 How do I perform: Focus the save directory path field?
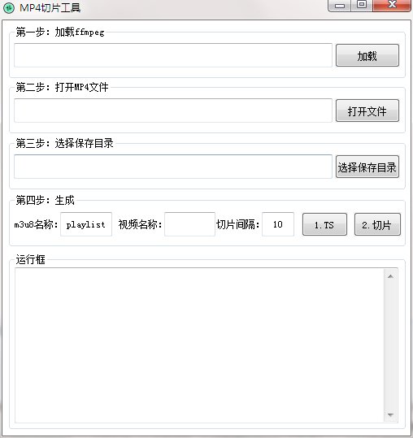tap(173, 167)
